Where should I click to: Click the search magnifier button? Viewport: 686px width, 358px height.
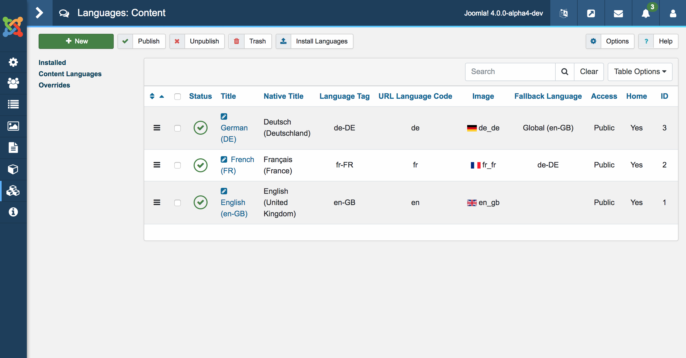[565, 72]
